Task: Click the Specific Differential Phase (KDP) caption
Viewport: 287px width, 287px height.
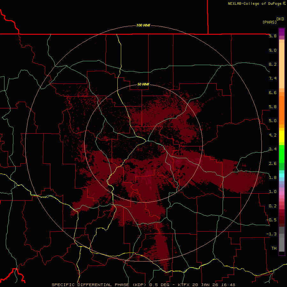Action: [99, 285]
